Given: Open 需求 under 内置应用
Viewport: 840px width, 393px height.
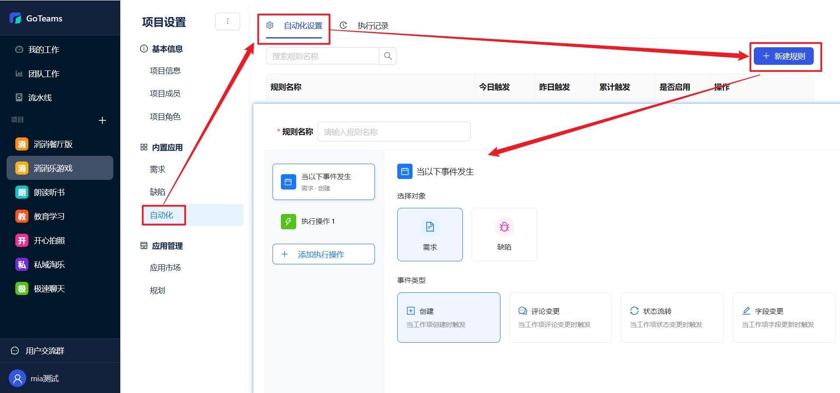Looking at the screenshot, I should point(157,169).
